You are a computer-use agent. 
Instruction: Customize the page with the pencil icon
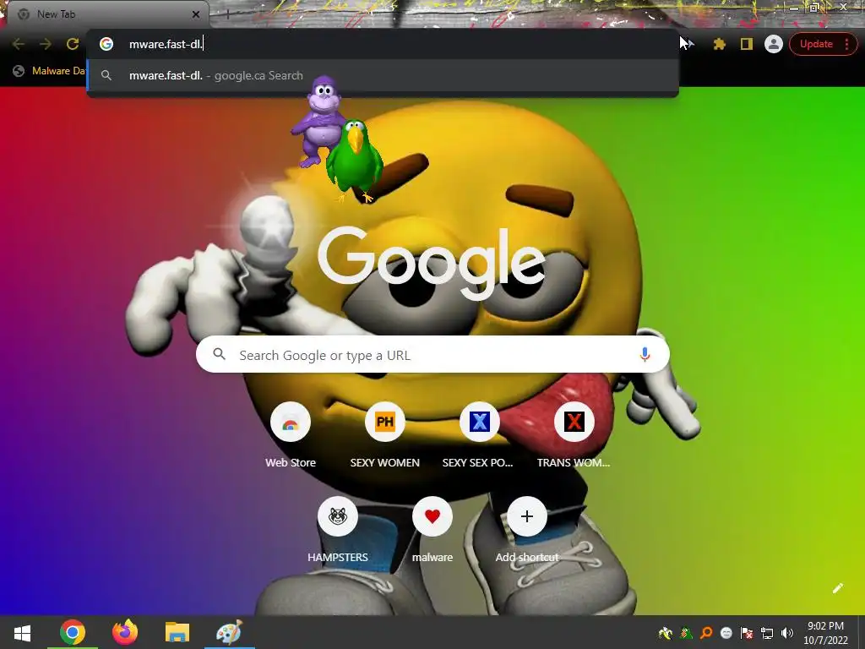point(837,588)
